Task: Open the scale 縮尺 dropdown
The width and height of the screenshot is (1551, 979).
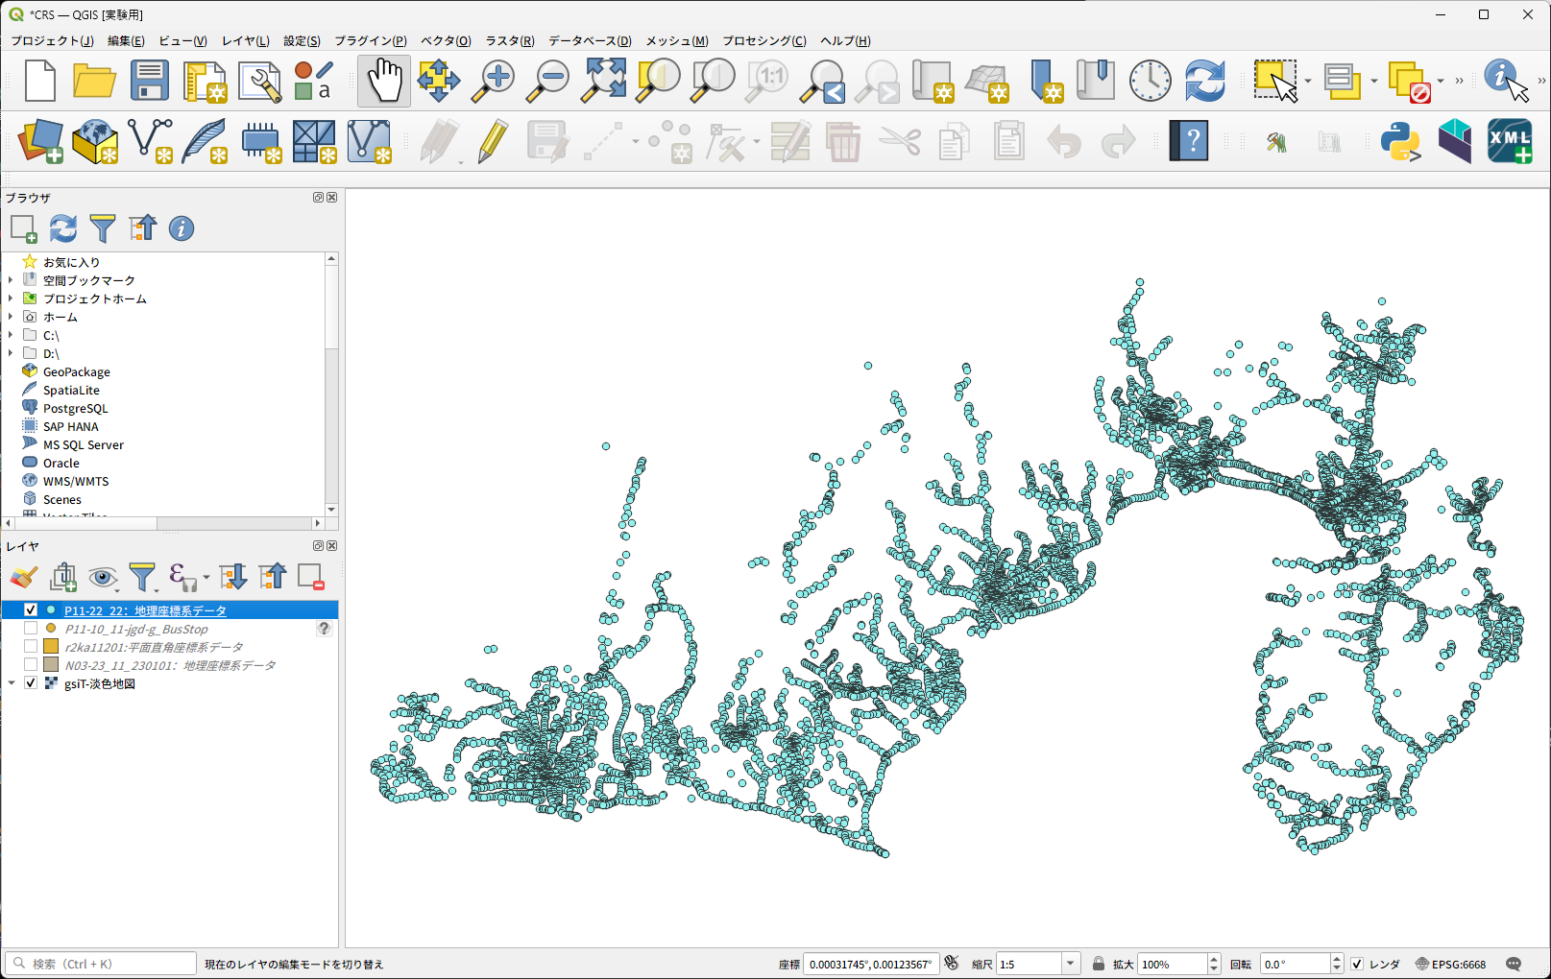Action: [x=1070, y=964]
